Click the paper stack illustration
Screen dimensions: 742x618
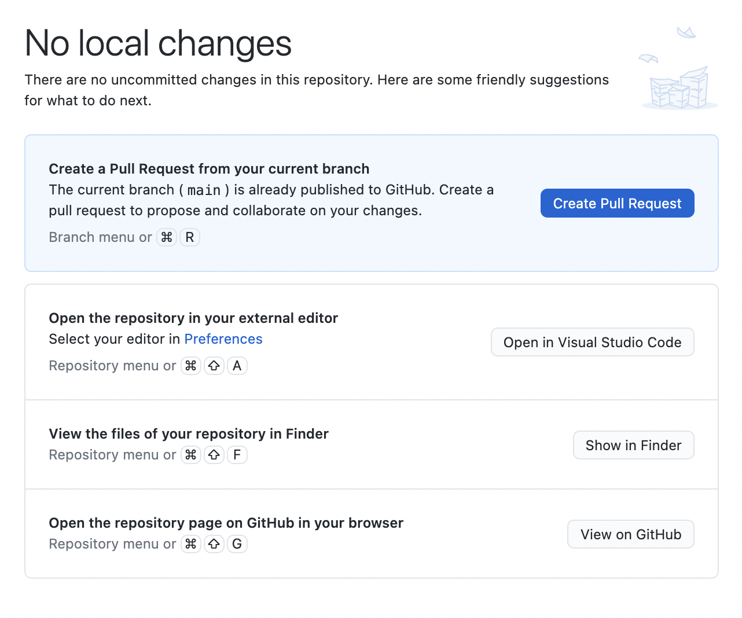[x=679, y=68]
